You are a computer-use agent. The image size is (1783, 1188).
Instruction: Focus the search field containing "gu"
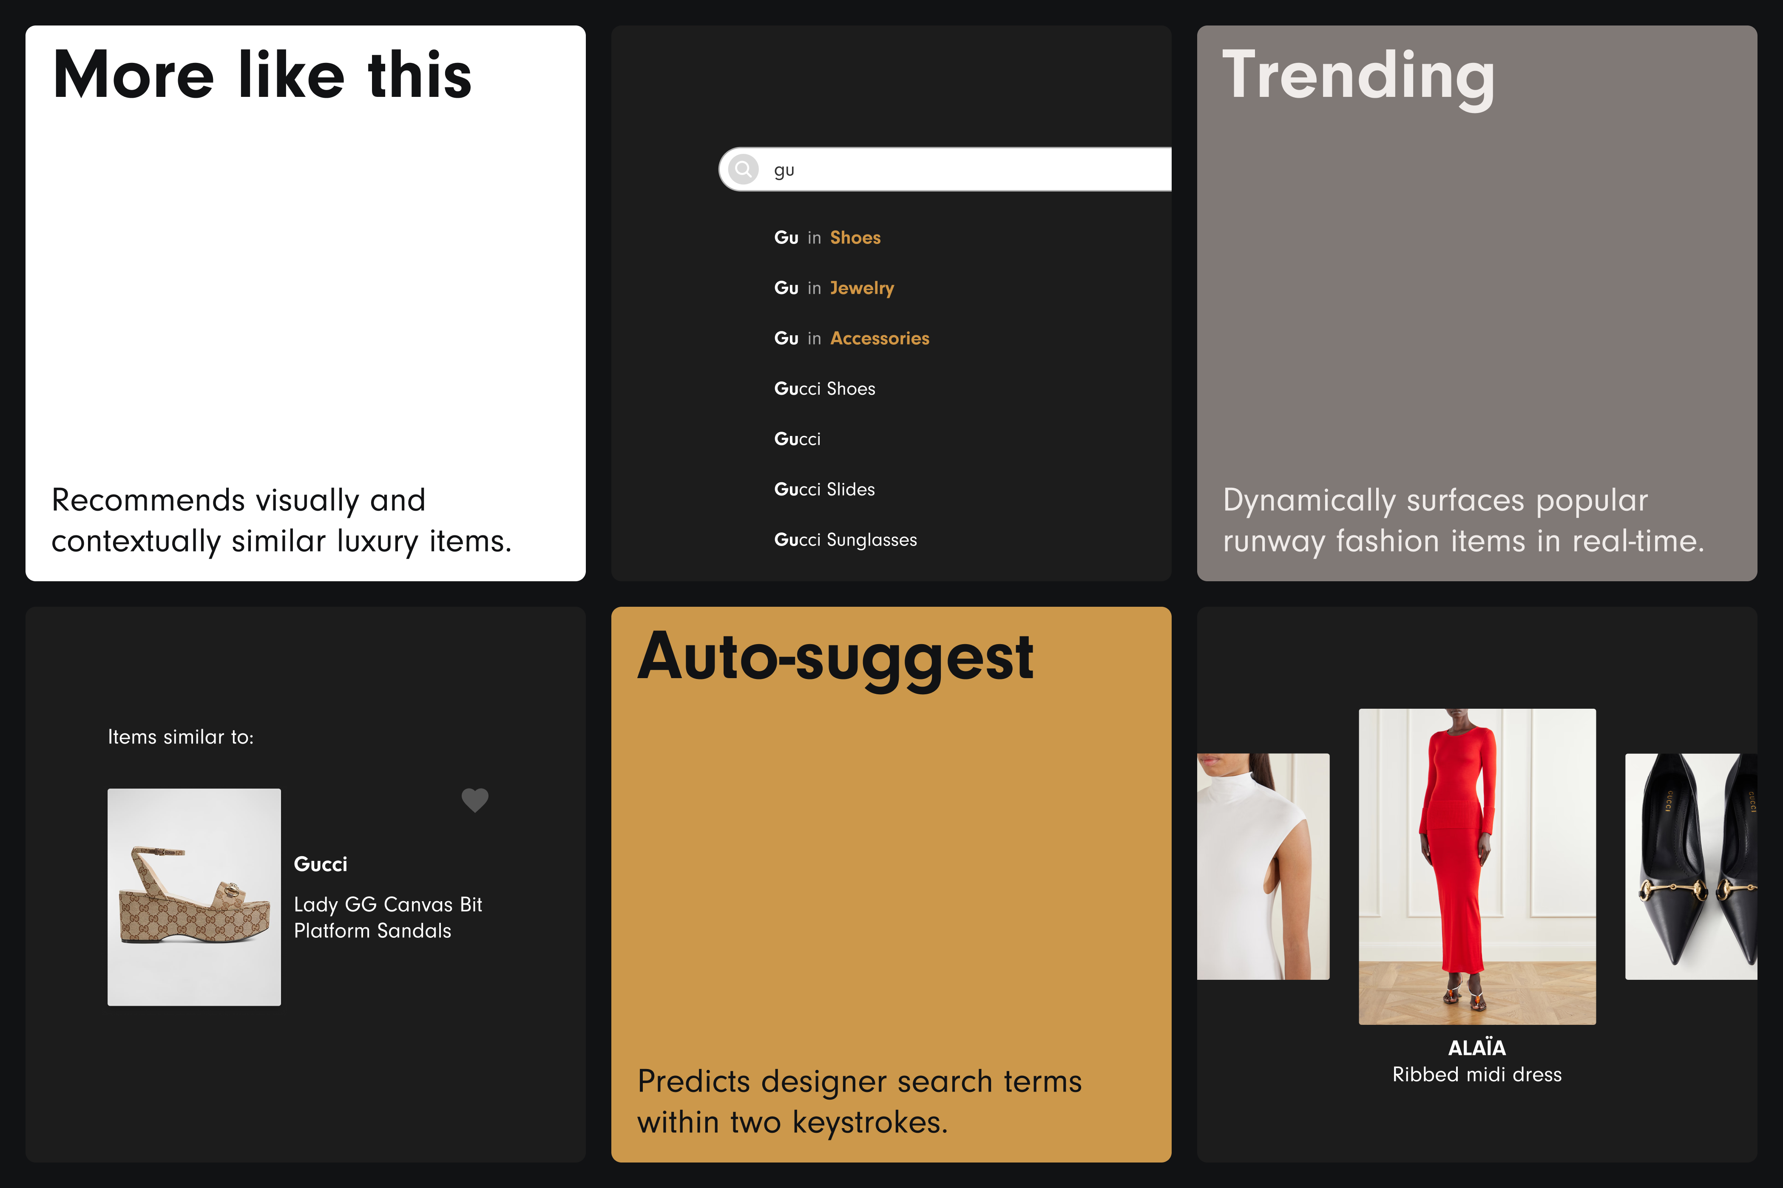tap(945, 169)
